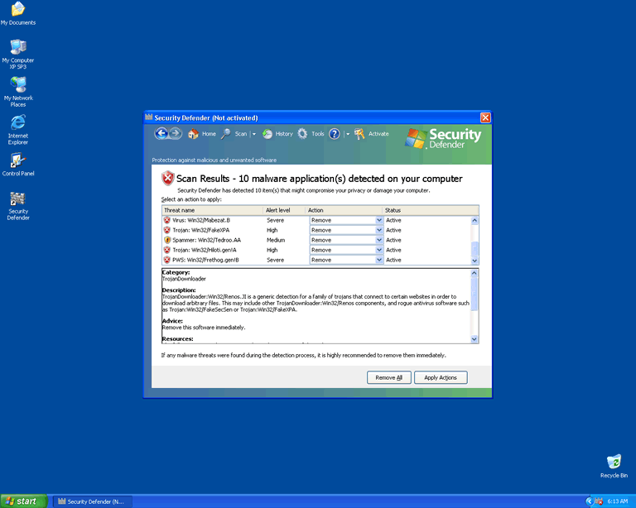This screenshot has height=508, width=636.
Task: Open the Windows Start menu
Action: pos(23,501)
